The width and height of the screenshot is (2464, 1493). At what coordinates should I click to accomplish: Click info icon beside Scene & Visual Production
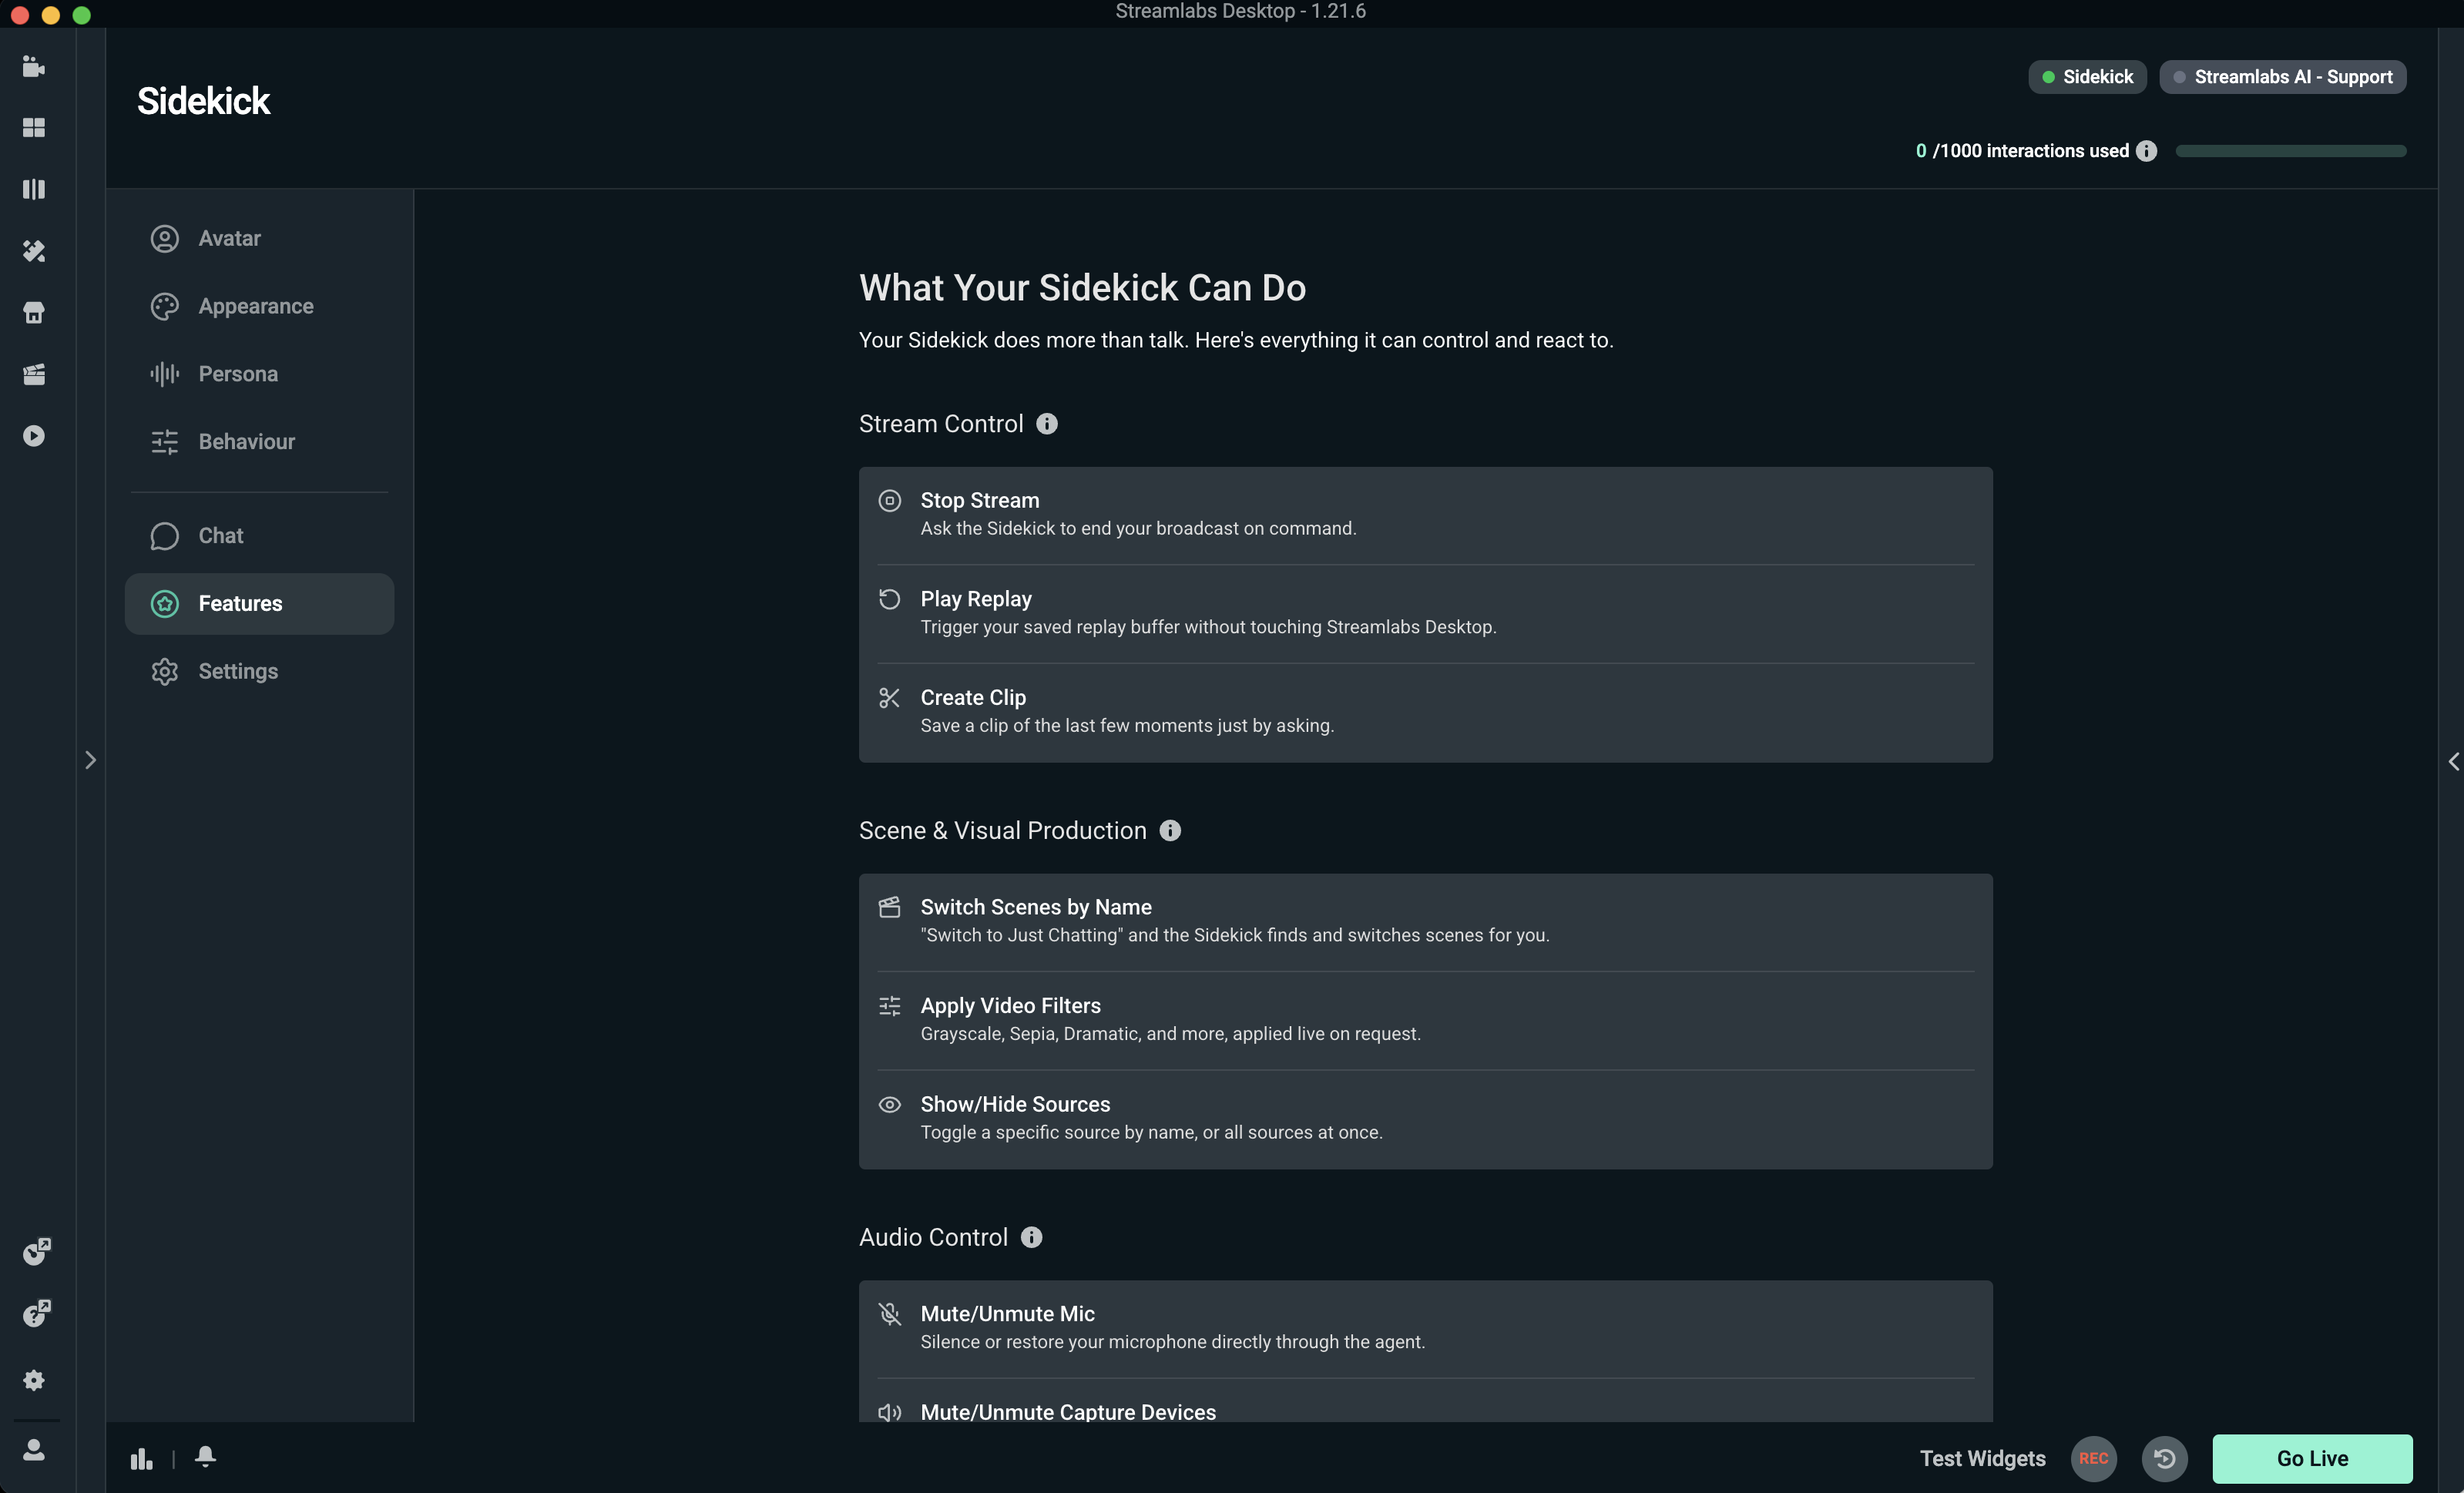click(x=1170, y=831)
